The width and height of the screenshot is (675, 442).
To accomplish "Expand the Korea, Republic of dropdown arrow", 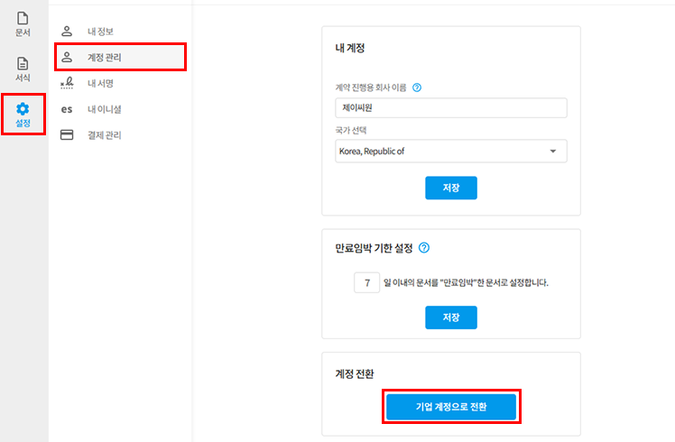I will coord(552,152).
